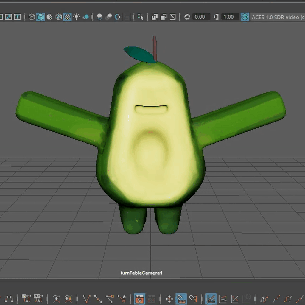The width and height of the screenshot is (305, 305).
Task: Switch to Stacked View in graph toolbar
Action: (223, 298)
